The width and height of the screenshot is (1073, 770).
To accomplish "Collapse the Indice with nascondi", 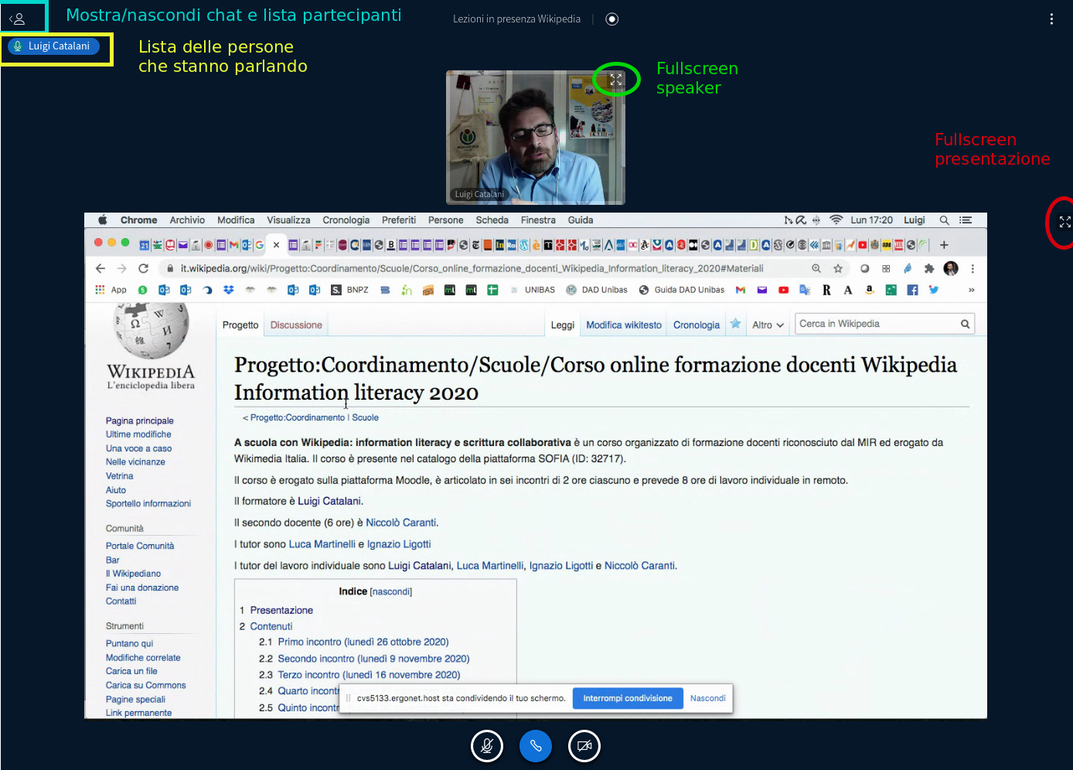I will [x=390, y=592].
